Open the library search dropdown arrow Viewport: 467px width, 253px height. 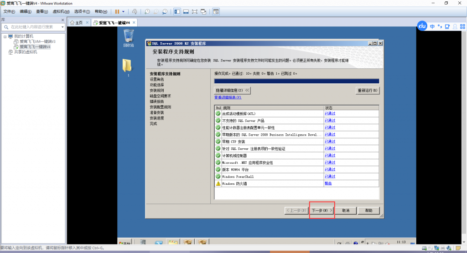pos(62,27)
